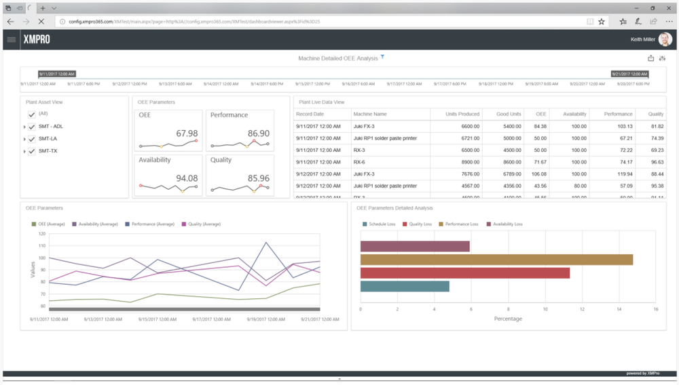Click the browser forward arrow
Screen dimensions: 679x385
pyautogui.click(x=26, y=22)
